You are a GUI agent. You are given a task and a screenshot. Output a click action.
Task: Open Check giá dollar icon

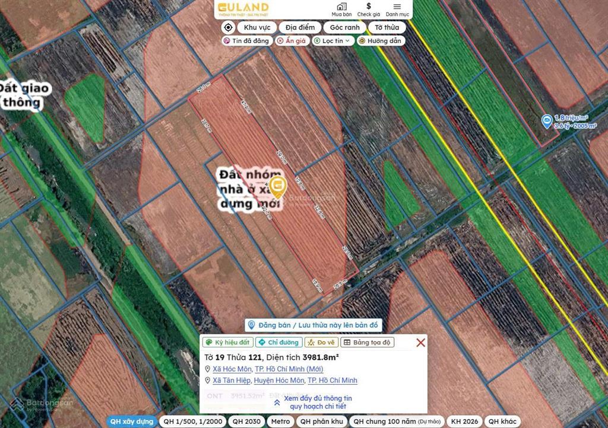click(368, 9)
